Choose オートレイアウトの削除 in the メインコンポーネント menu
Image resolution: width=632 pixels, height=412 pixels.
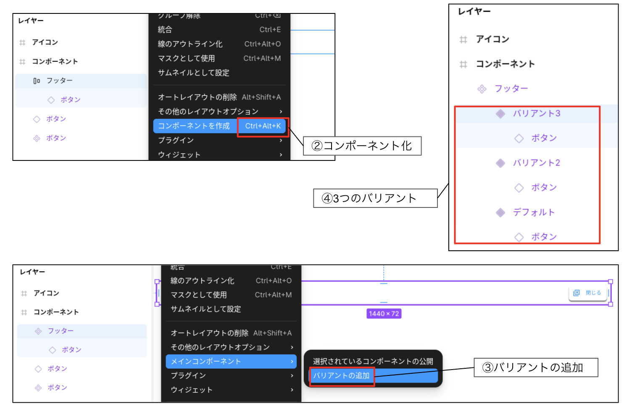pyautogui.click(x=231, y=333)
